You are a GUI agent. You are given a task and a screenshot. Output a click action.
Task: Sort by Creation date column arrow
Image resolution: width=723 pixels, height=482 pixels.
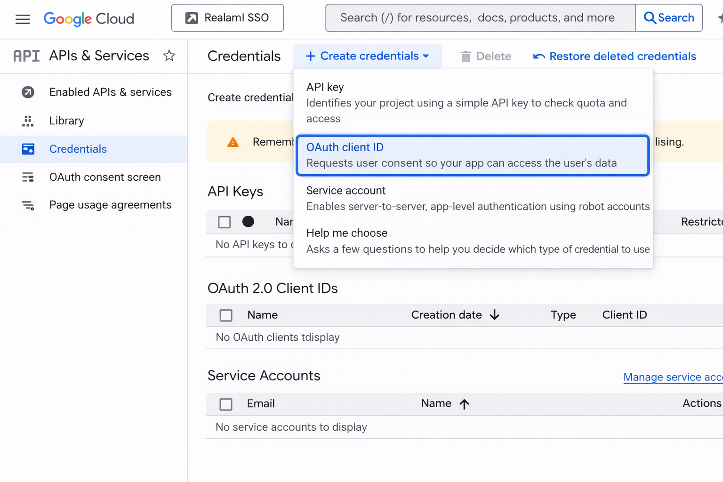494,315
